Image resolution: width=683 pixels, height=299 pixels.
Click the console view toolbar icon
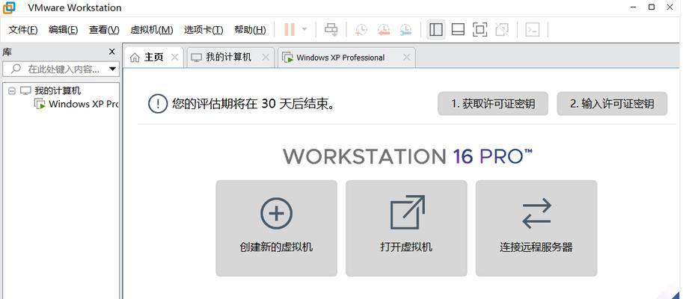tap(533, 30)
